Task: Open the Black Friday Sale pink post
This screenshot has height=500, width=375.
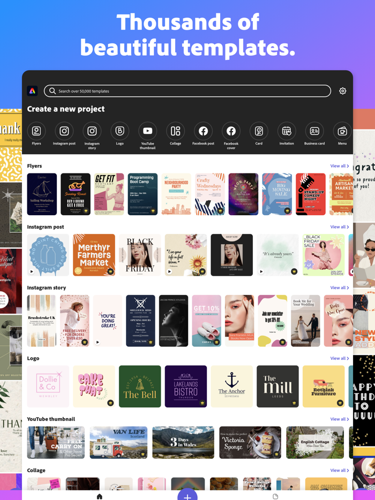Action: (x=324, y=255)
